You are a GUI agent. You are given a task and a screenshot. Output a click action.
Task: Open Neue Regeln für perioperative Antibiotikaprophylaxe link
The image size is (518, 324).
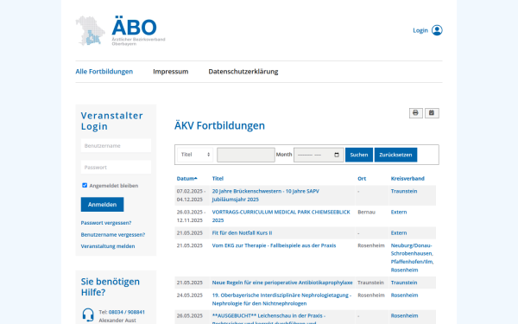(x=282, y=283)
